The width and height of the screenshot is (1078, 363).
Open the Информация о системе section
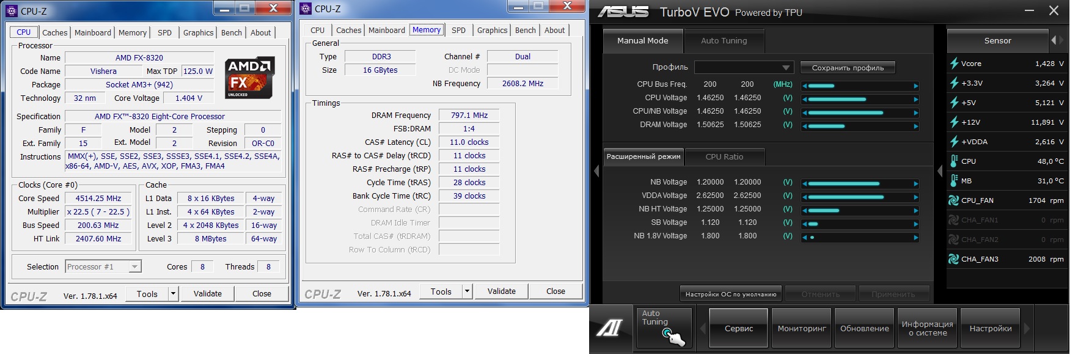click(927, 328)
